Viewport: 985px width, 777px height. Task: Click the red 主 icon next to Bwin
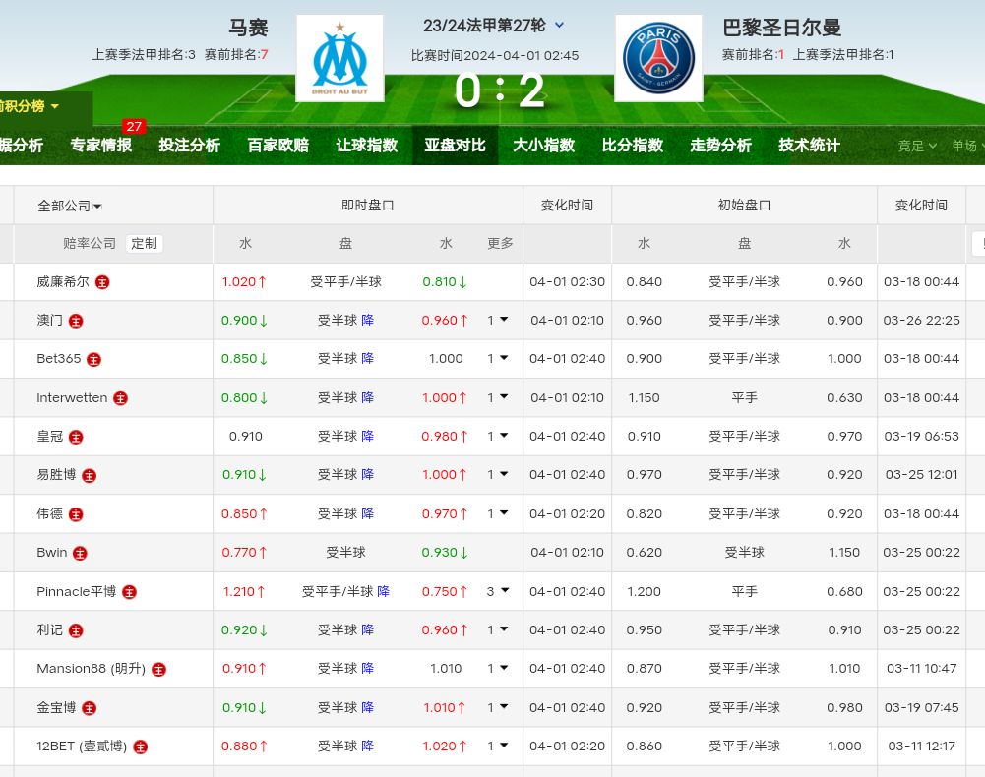click(x=80, y=553)
